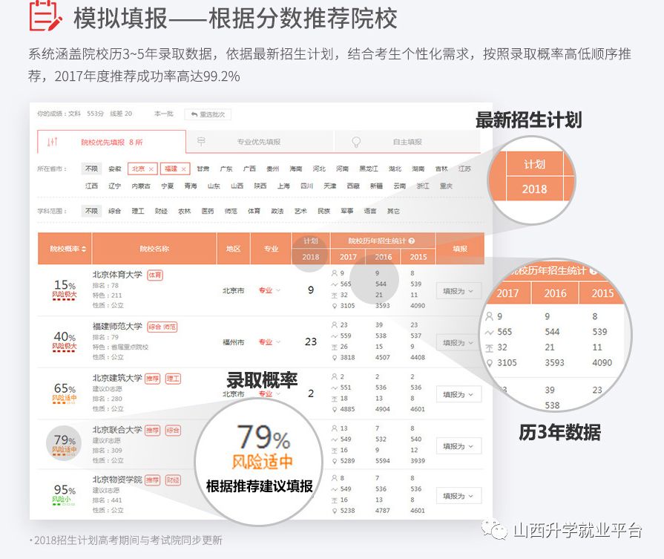
Task: Remove the 北京 province filter tag
Action: coord(151,169)
